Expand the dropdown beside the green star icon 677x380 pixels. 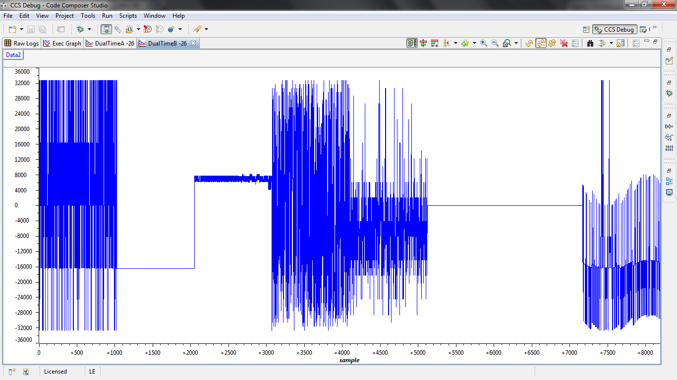474,43
